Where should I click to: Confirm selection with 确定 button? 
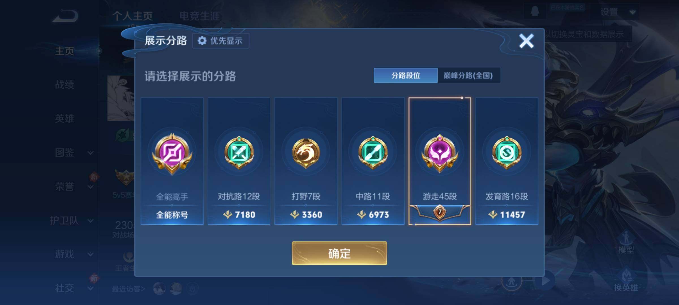339,253
